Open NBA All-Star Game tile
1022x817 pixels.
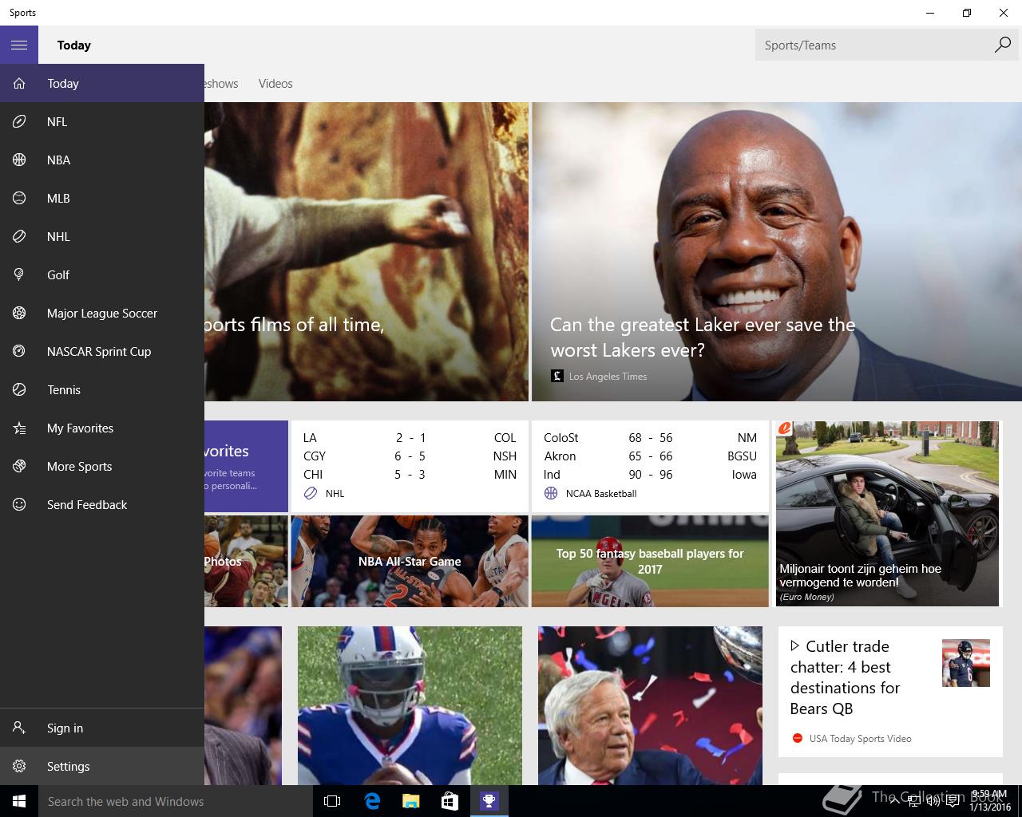click(410, 561)
